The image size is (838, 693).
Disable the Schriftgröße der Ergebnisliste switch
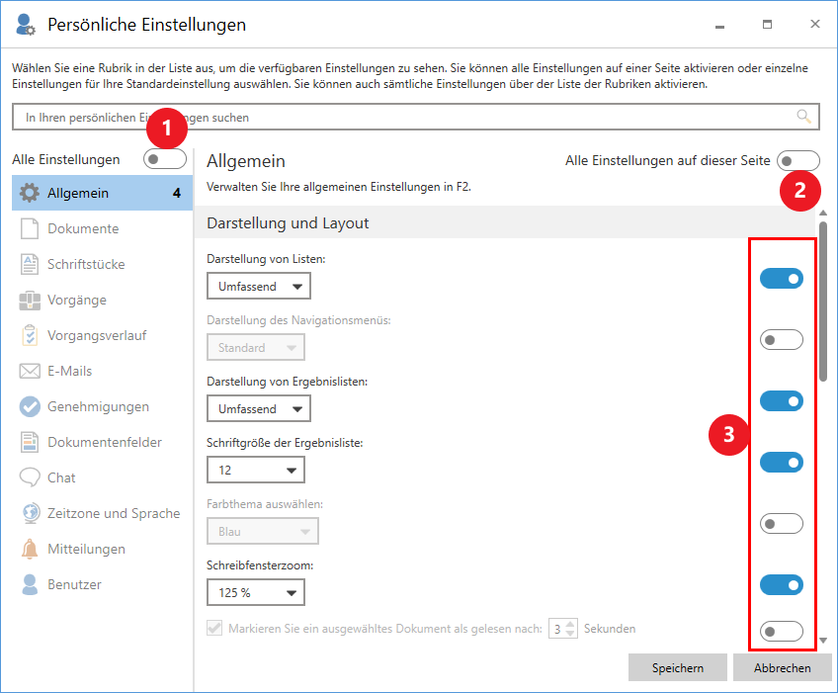(x=782, y=463)
